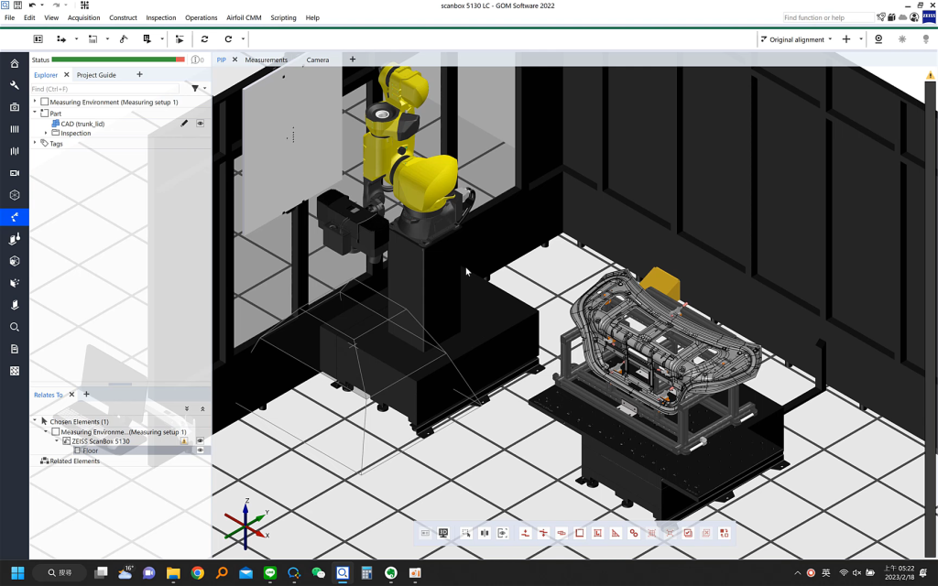Open Windows Start menu

coord(17,573)
